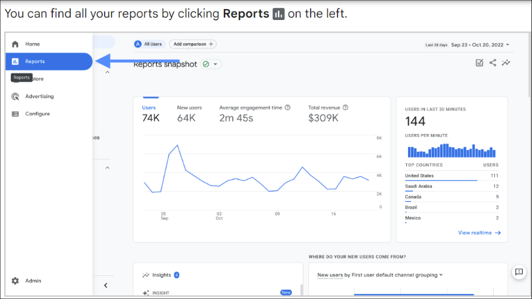Click the $309K revenue value
This screenshot has width=532, height=299.
pos(323,118)
